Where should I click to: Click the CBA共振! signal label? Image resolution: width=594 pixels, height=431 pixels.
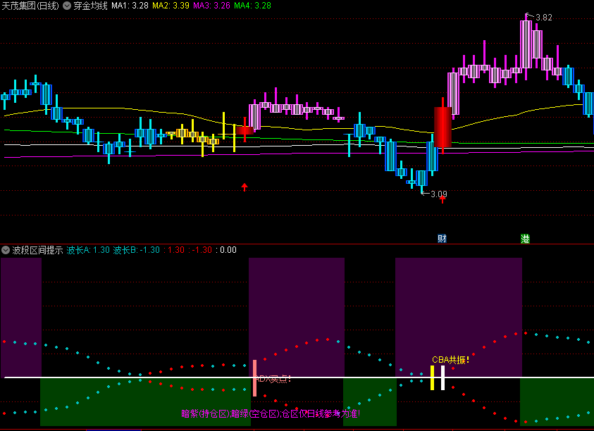(451, 360)
